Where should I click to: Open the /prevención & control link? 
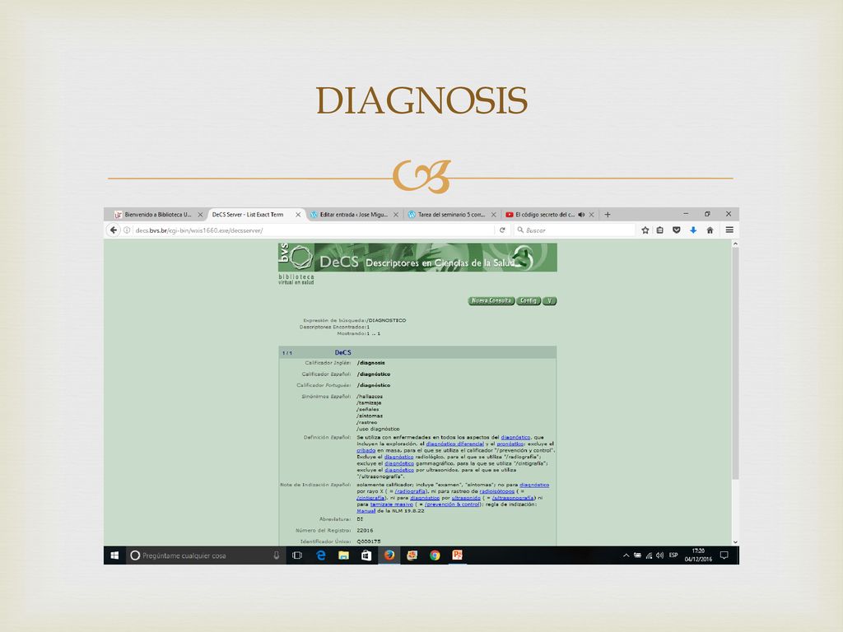pos(452,504)
